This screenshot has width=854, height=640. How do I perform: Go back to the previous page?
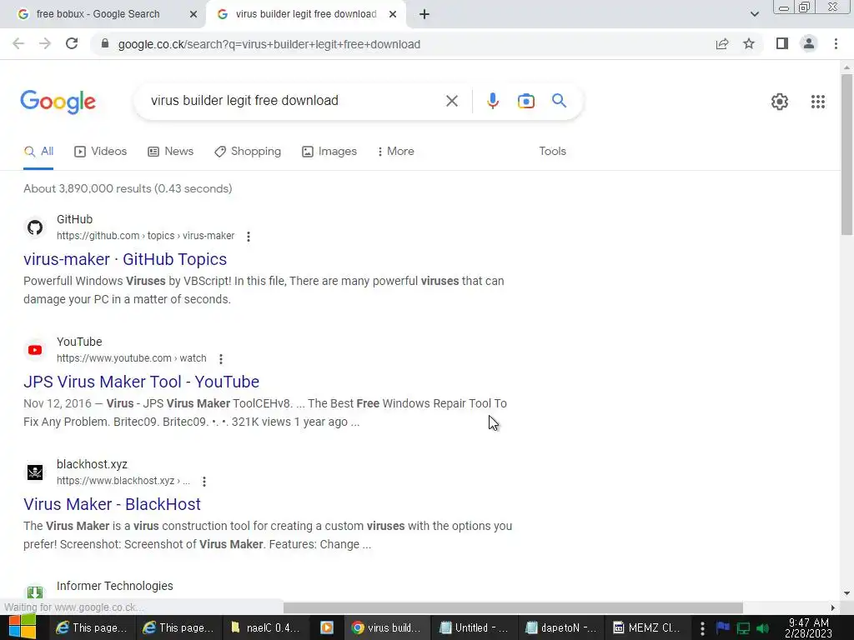[18, 44]
